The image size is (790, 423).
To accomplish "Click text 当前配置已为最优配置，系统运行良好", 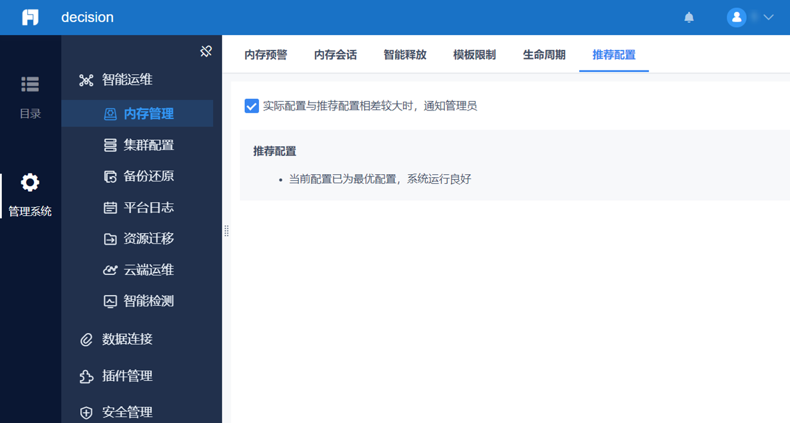I will tap(380, 179).
